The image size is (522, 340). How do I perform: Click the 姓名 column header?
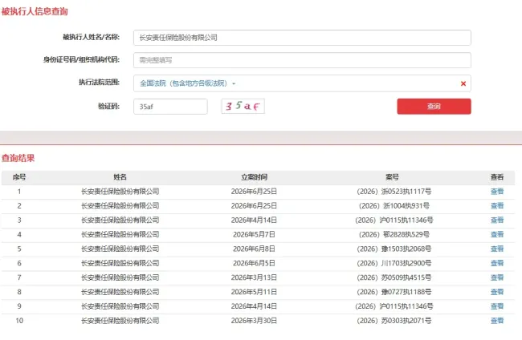point(120,177)
